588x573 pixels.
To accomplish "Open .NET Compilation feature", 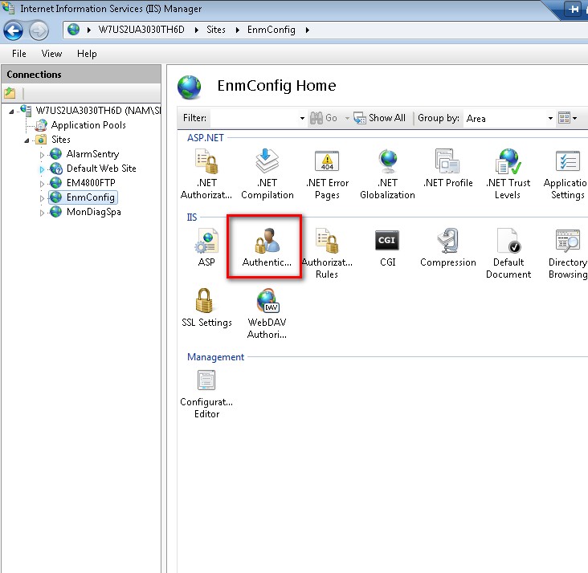I will [267, 174].
